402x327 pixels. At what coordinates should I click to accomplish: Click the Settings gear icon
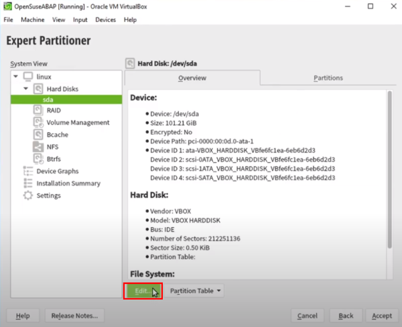(x=28, y=196)
